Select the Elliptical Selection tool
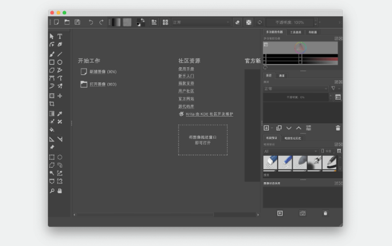The height and width of the screenshot is (246, 392). coord(60,157)
